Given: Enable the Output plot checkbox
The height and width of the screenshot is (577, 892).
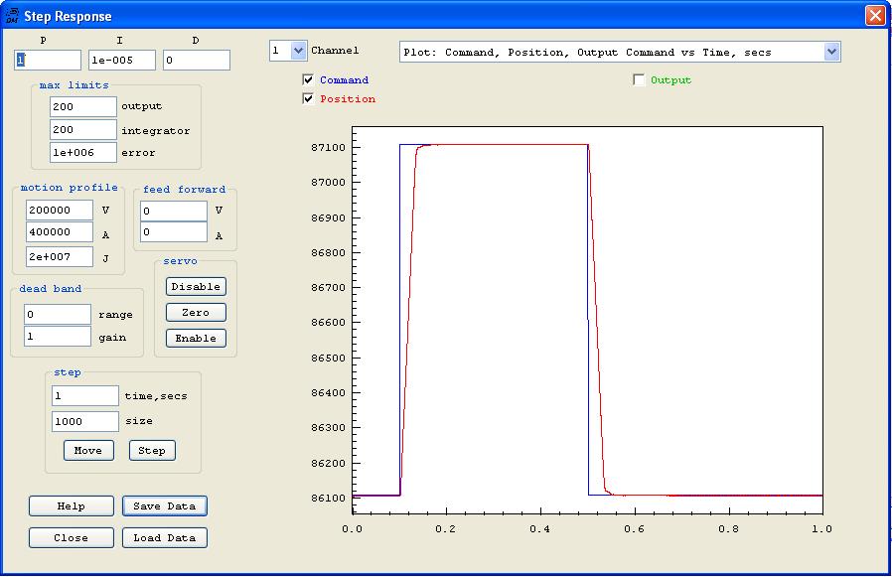Looking at the screenshot, I should (639, 79).
